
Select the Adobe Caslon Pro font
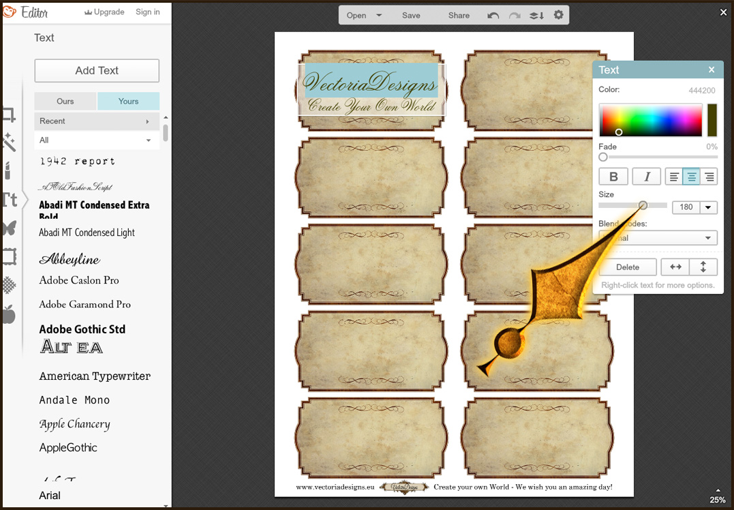[x=79, y=280]
